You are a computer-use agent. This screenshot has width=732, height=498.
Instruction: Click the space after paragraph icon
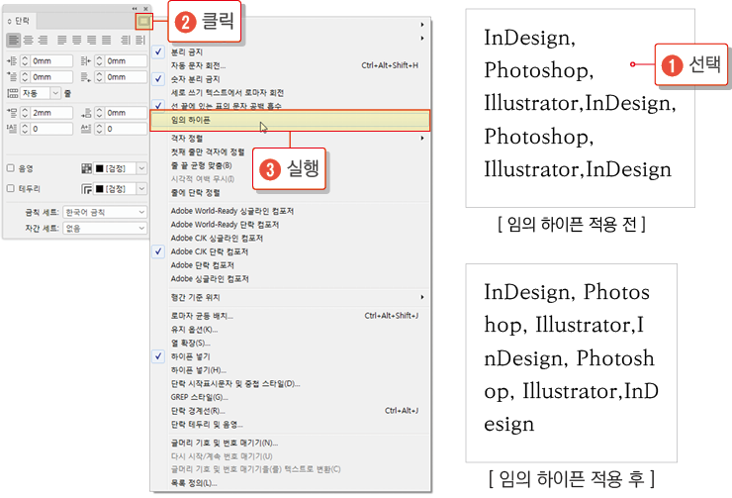[86, 113]
